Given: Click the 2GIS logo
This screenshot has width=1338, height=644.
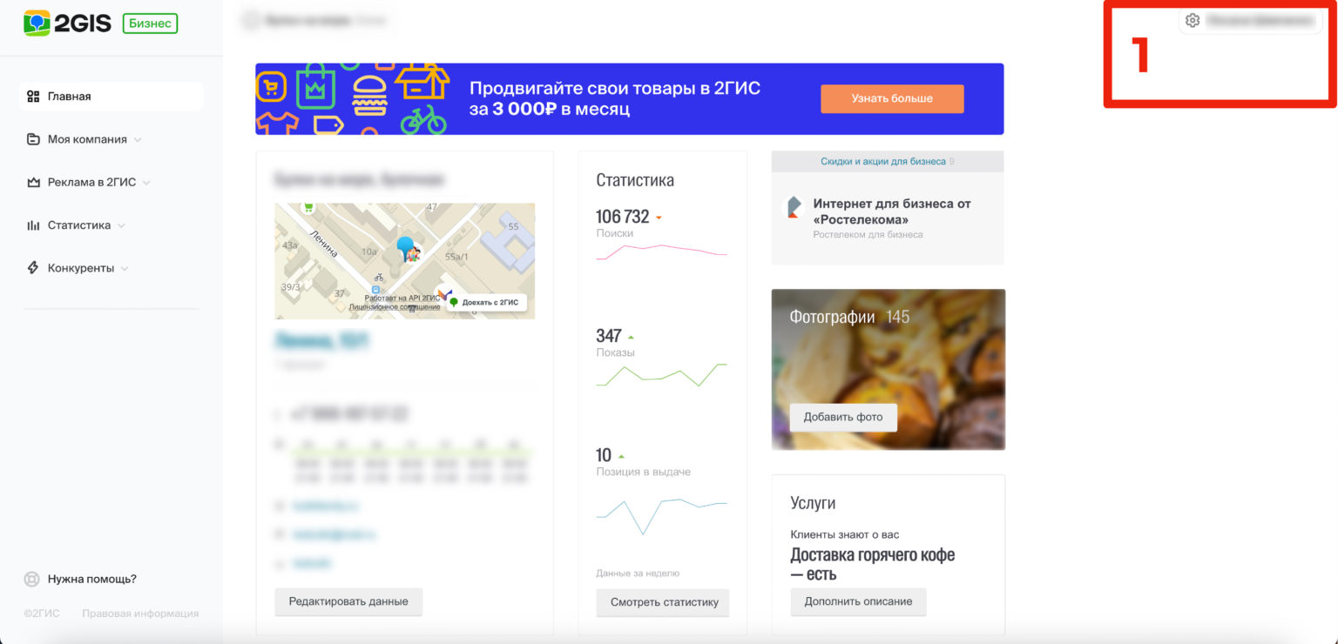Looking at the screenshot, I should 67,23.
